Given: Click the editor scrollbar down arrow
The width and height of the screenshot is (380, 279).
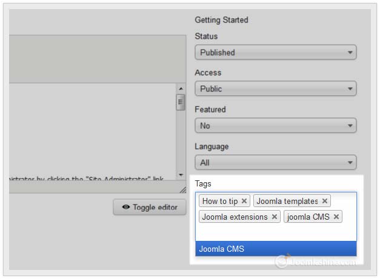Looking at the screenshot, I should (x=181, y=175).
